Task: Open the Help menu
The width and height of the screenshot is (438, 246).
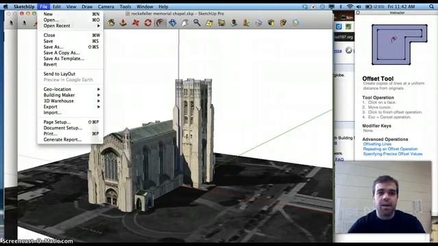Action: point(163,6)
